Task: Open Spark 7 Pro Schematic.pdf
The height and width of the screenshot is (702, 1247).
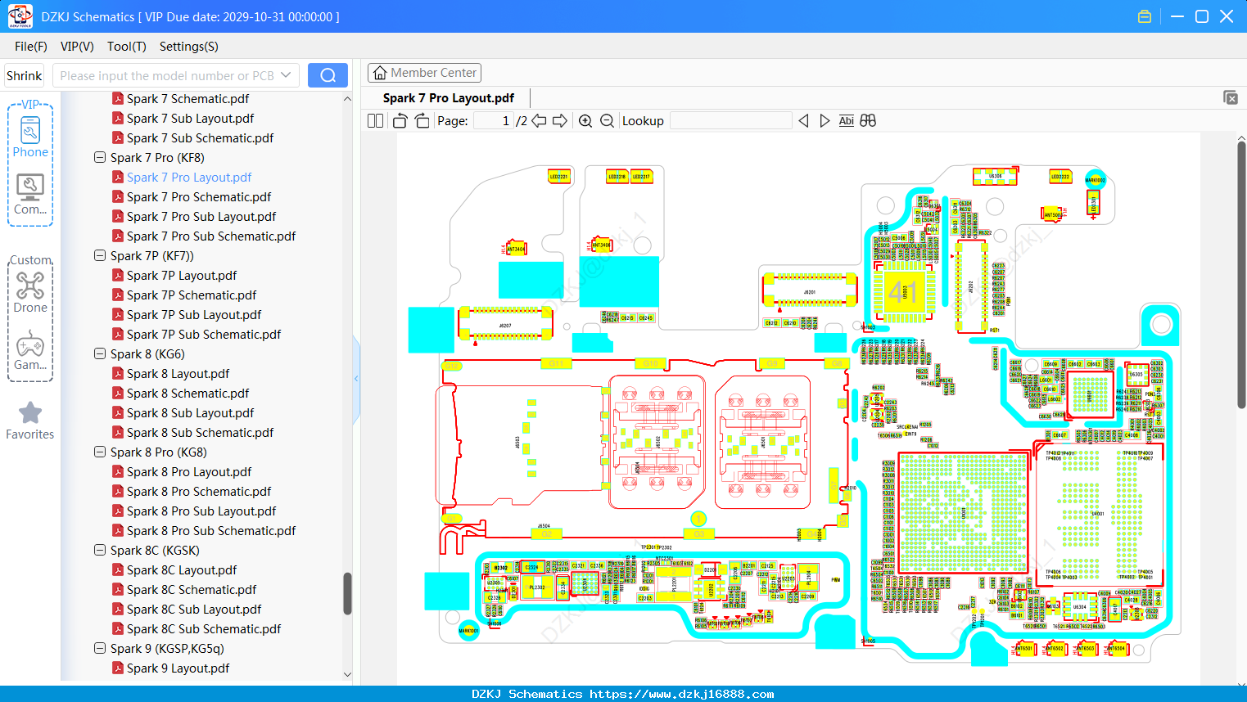Action: [199, 197]
